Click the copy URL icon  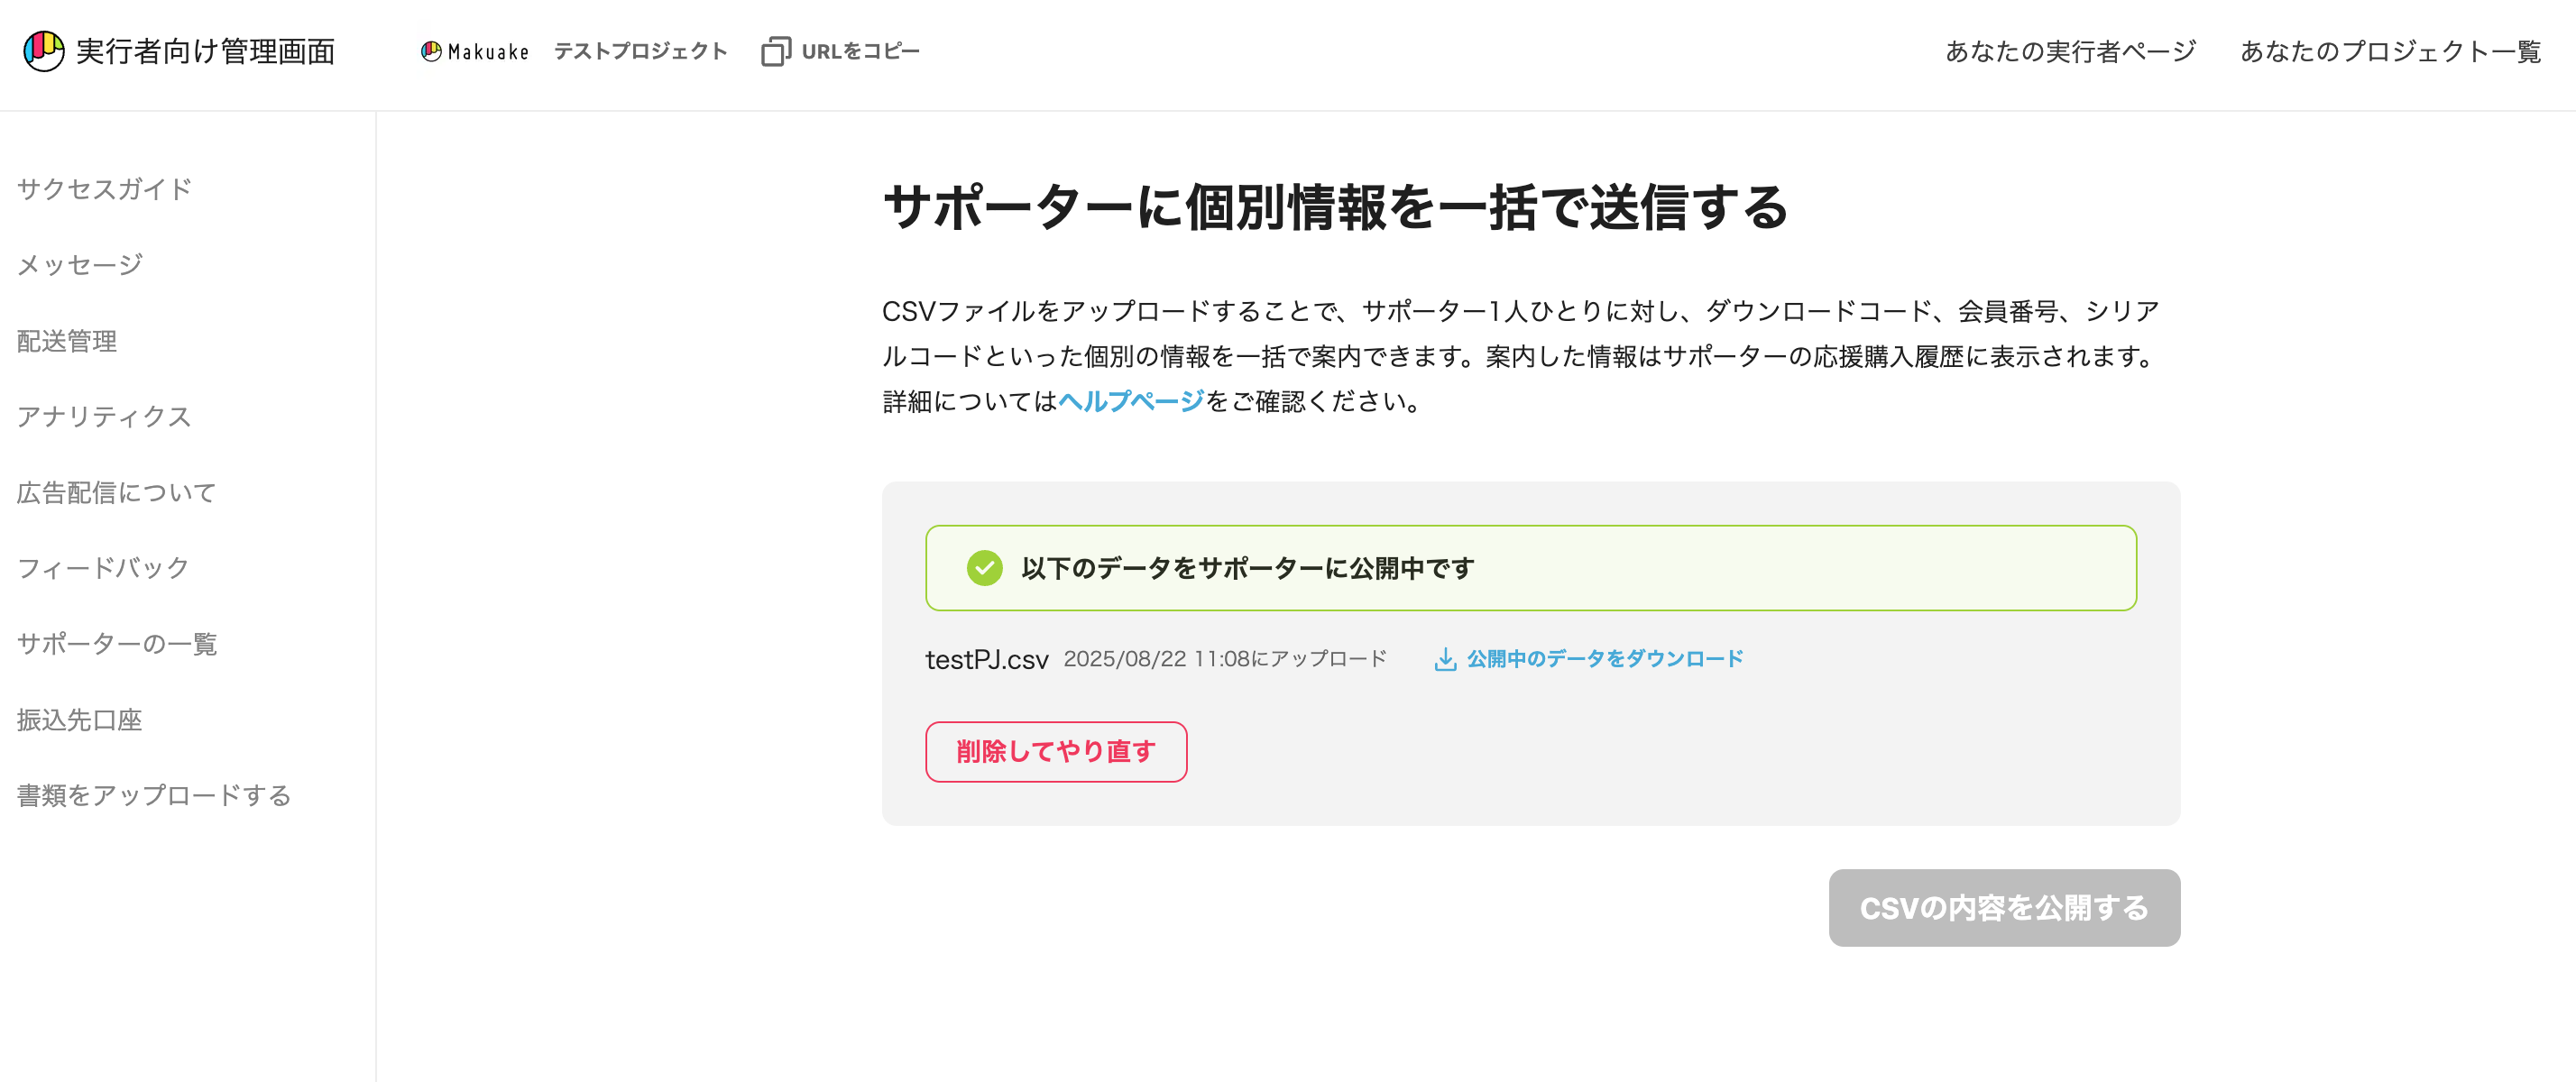point(775,51)
